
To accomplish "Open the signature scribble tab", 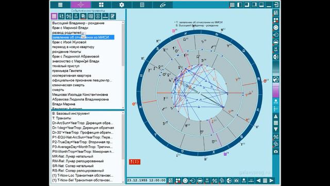I will click(162, 5).
